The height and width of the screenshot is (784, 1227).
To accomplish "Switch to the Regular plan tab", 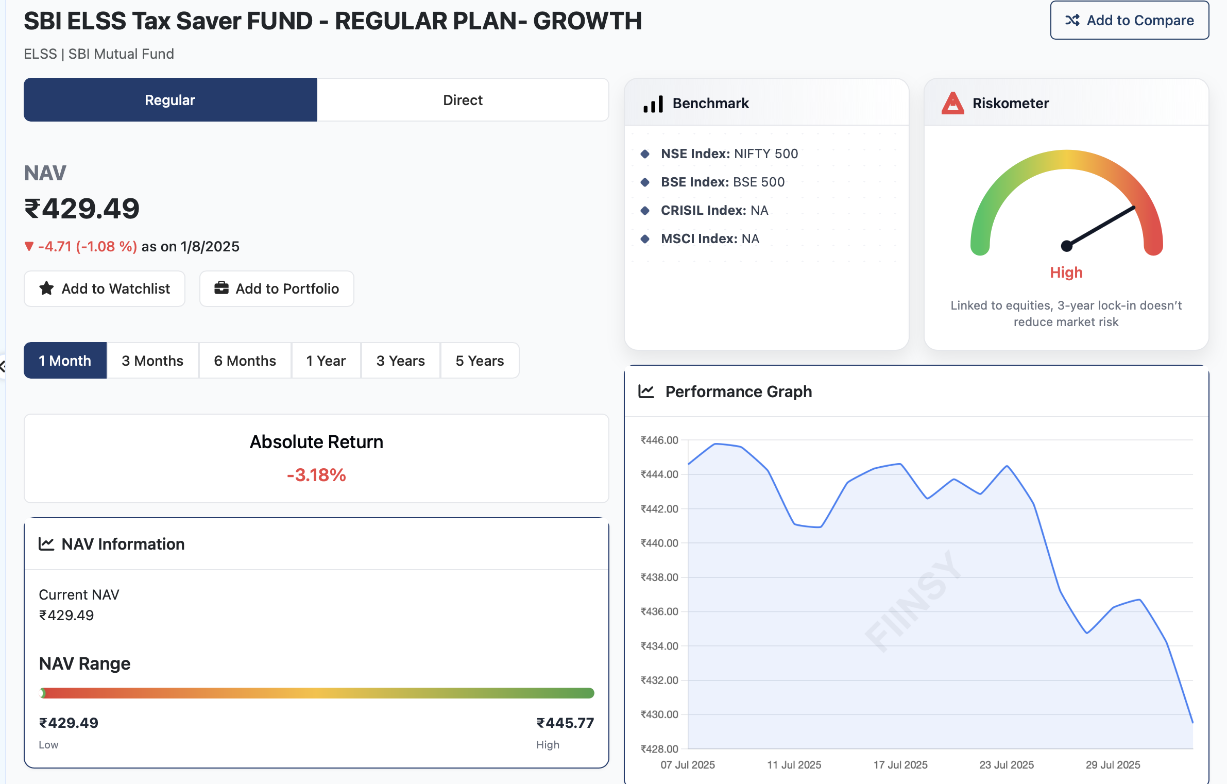I will 170,100.
